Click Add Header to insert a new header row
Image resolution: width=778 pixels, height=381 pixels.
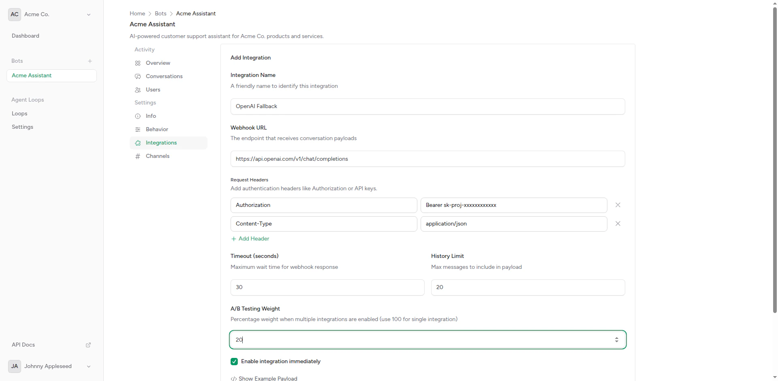pos(250,238)
